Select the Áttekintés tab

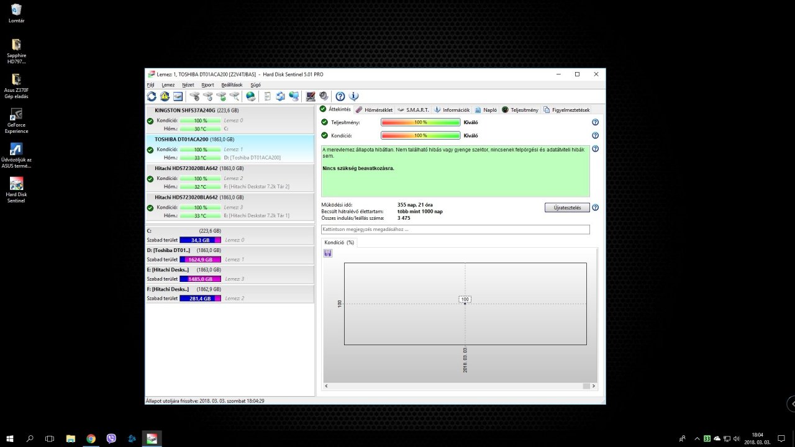point(335,109)
